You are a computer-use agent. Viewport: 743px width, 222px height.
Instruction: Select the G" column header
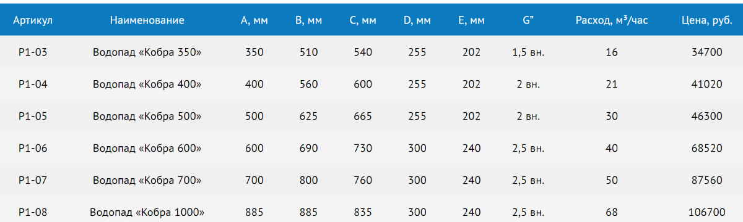(x=528, y=20)
